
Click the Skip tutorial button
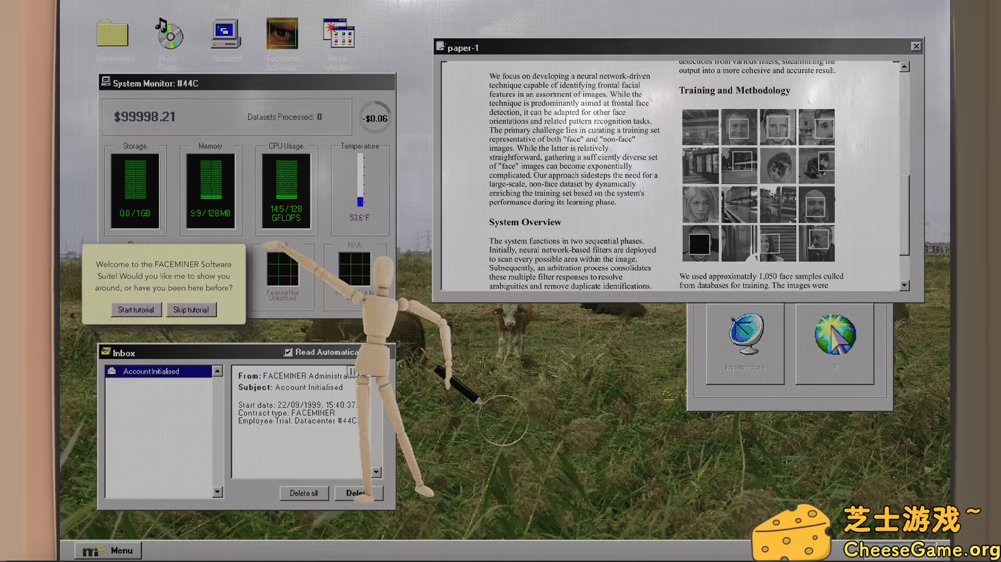191,310
